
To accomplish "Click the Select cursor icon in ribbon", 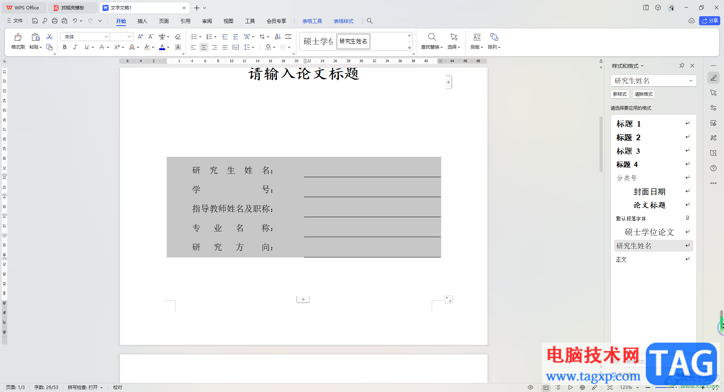I will [x=454, y=37].
